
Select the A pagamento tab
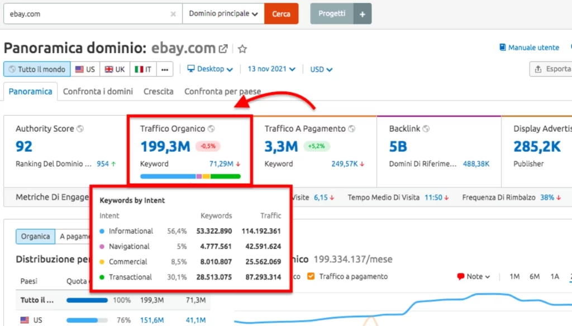tap(75, 236)
